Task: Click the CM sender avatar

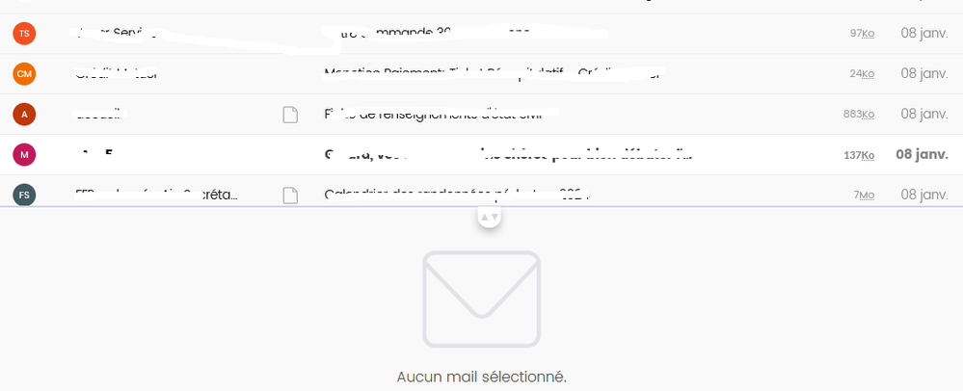Action: [24, 73]
